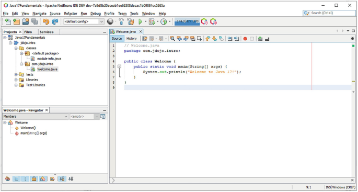This screenshot has height=192, width=358.
Task: Switch to History view button
Action: pos(132,39)
